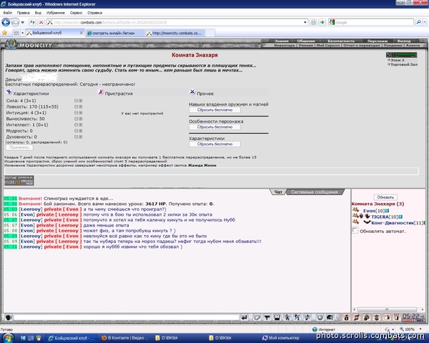429x343 pixels.
Task: Open the Избранное menu
Action: (56, 13)
